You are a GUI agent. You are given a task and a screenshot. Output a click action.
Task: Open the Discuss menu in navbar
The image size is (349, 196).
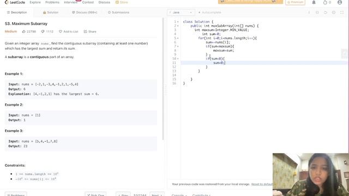click(x=104, y=2)
